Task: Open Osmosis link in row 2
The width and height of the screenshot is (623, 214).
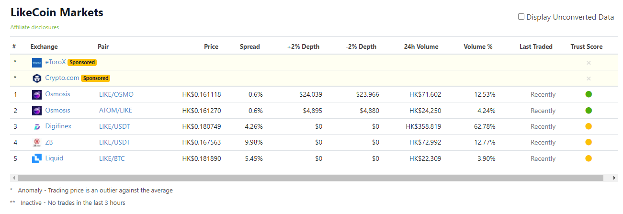Action: point(57,111)
